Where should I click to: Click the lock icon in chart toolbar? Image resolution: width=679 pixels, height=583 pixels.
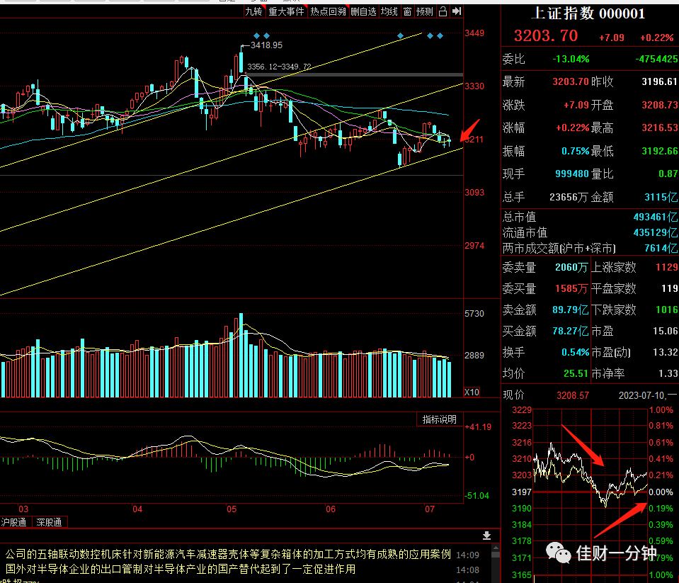point(443,12)
